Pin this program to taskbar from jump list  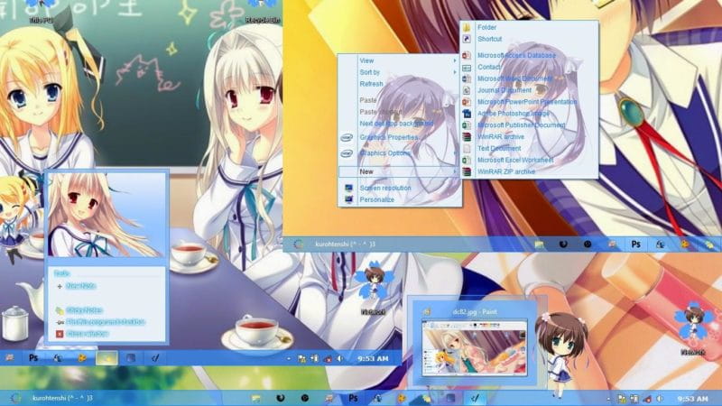coord(106,322)
